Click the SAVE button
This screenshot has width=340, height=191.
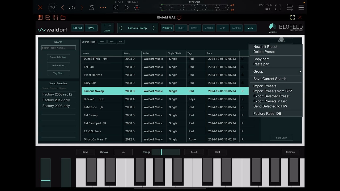91,28
